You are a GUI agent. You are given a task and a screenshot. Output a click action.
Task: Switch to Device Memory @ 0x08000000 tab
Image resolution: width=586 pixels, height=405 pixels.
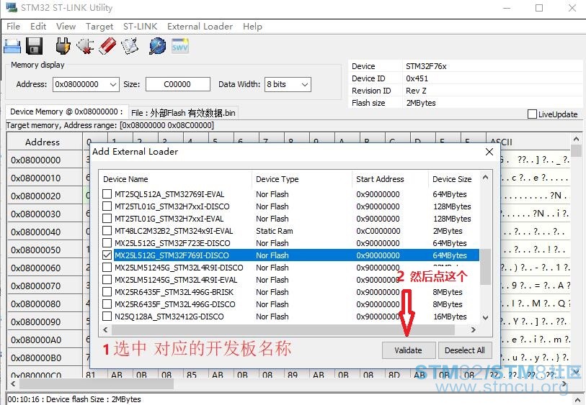pyautogui.click(x=66, y=112)
